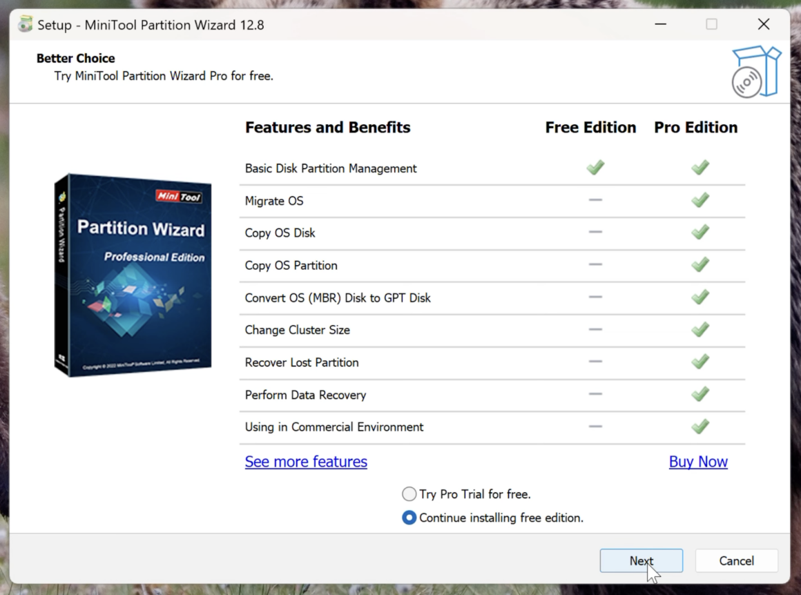Click the Cancel button
The height and width of the screenshot is (595, 801).
(736, 560)
